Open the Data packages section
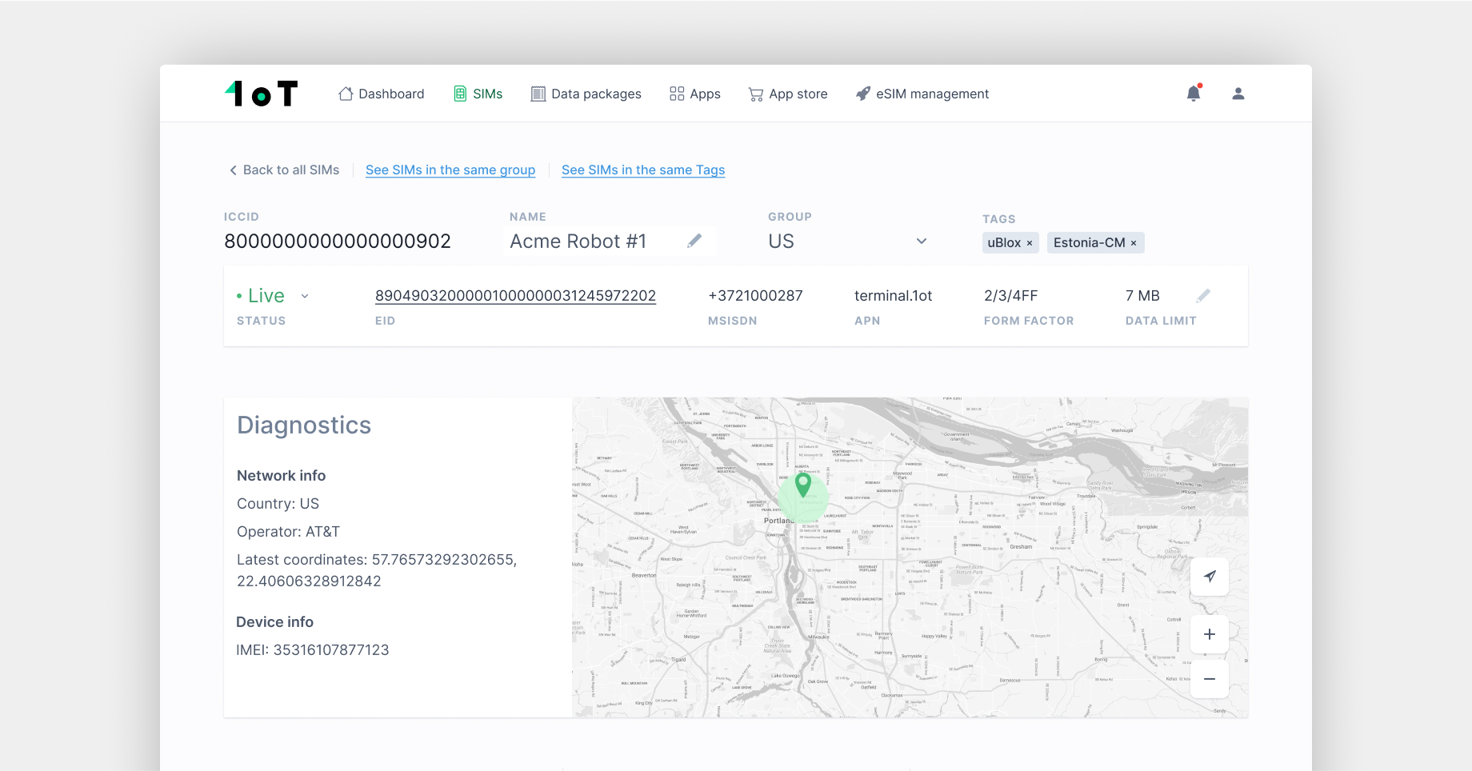 tap(586, 94)
